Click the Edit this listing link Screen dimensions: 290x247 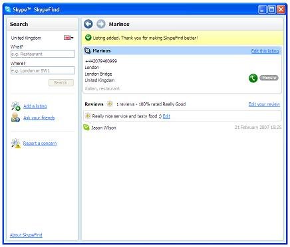(265, 51)
